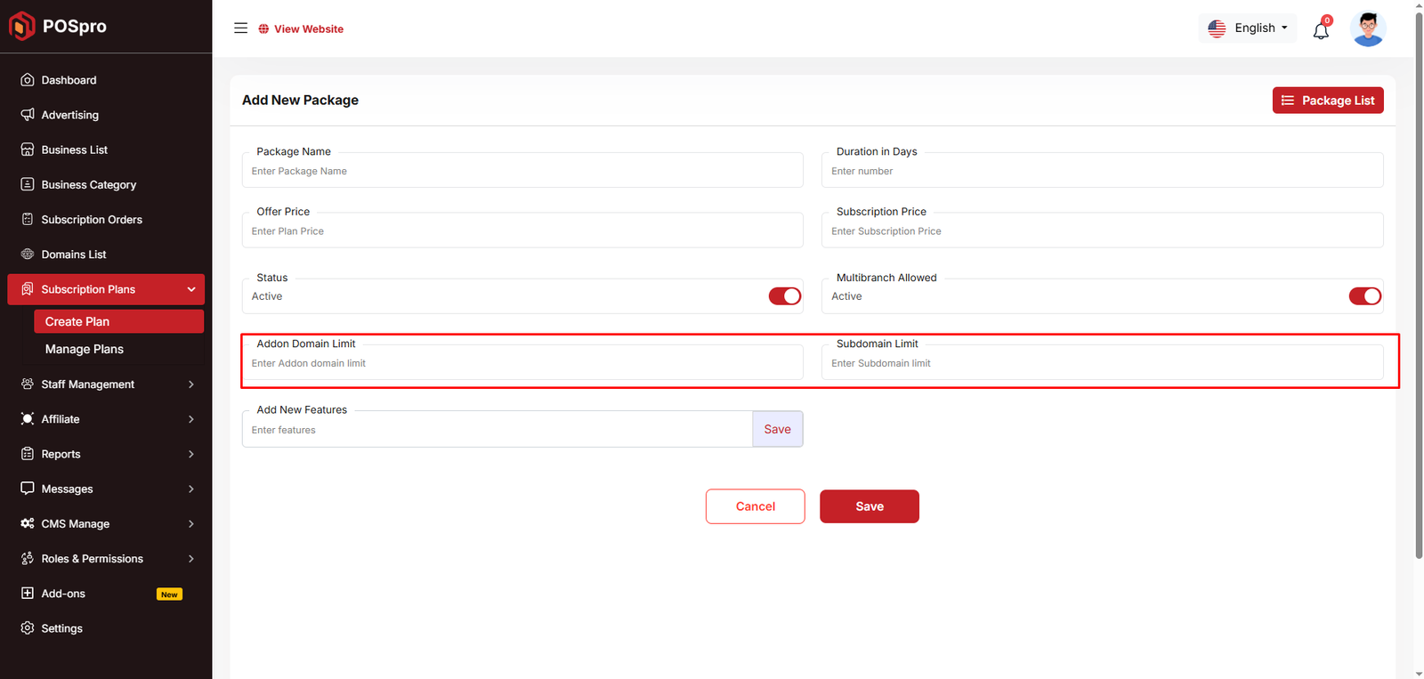The image size is (1424, 679).
Task: Click the Settings gear icon
Action: pyautogui.click(x=28, y=628)
